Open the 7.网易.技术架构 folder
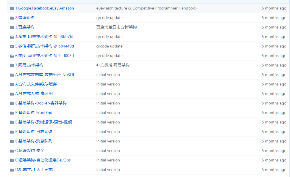Viewport: 290px width, 177px height. (29, 65)
